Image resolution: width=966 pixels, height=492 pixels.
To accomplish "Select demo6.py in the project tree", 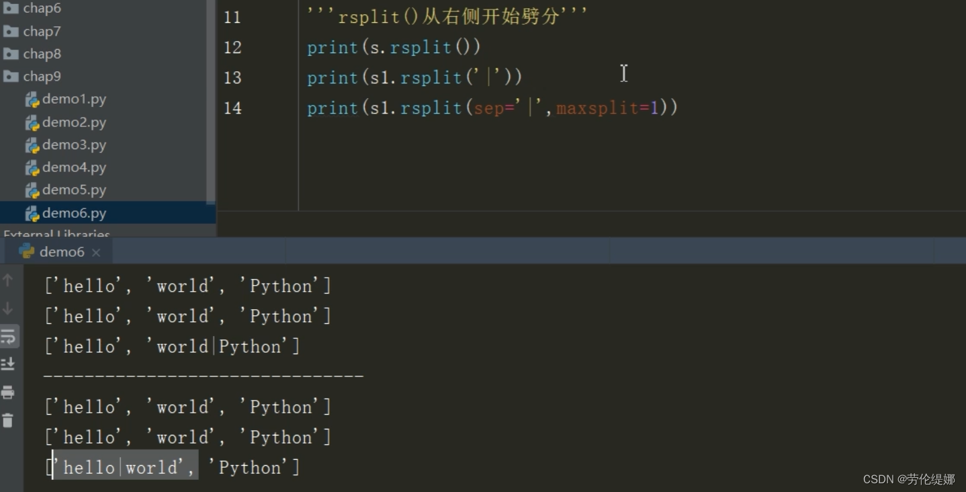I will click(x=107, y=213).
